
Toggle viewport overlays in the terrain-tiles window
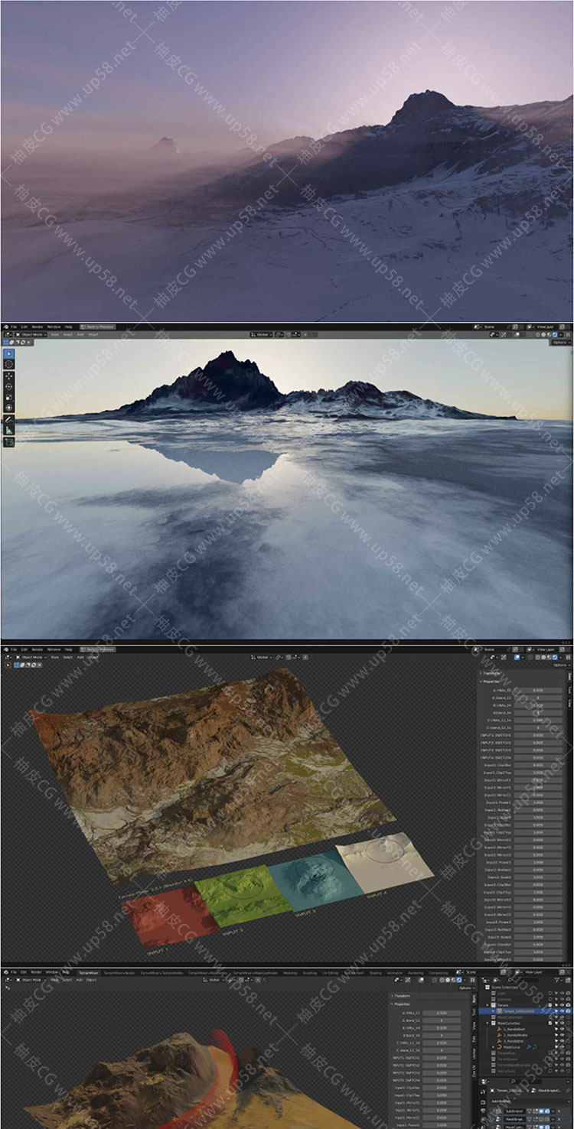click(517, 657)
